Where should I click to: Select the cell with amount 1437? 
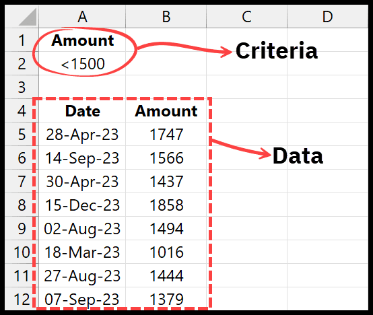tap(166, 181)
